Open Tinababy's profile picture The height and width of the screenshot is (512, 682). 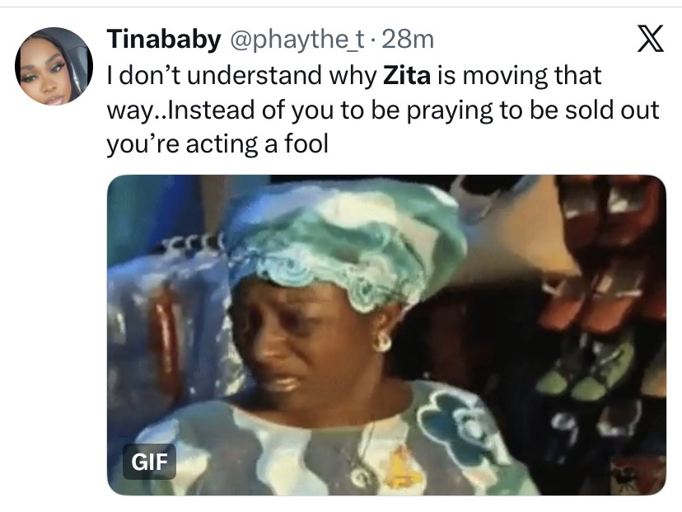click(x=54, y=66)
